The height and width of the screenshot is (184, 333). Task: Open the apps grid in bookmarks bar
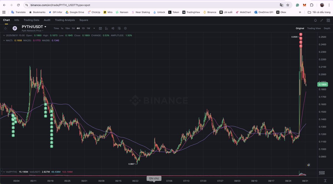(x=4, y=12)
